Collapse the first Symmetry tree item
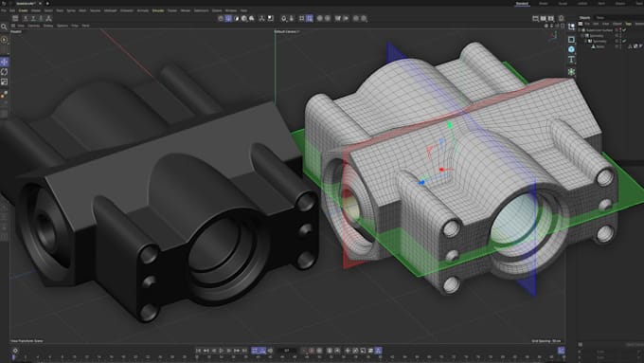 pos(582,36)
